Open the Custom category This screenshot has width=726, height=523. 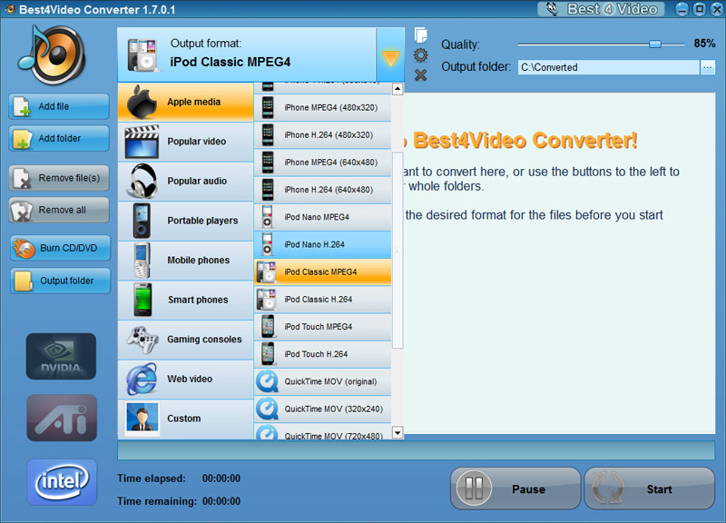(186, 419)
